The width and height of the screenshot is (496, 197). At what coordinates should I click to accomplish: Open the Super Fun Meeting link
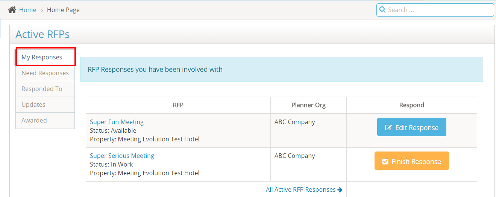click(117, 122)
